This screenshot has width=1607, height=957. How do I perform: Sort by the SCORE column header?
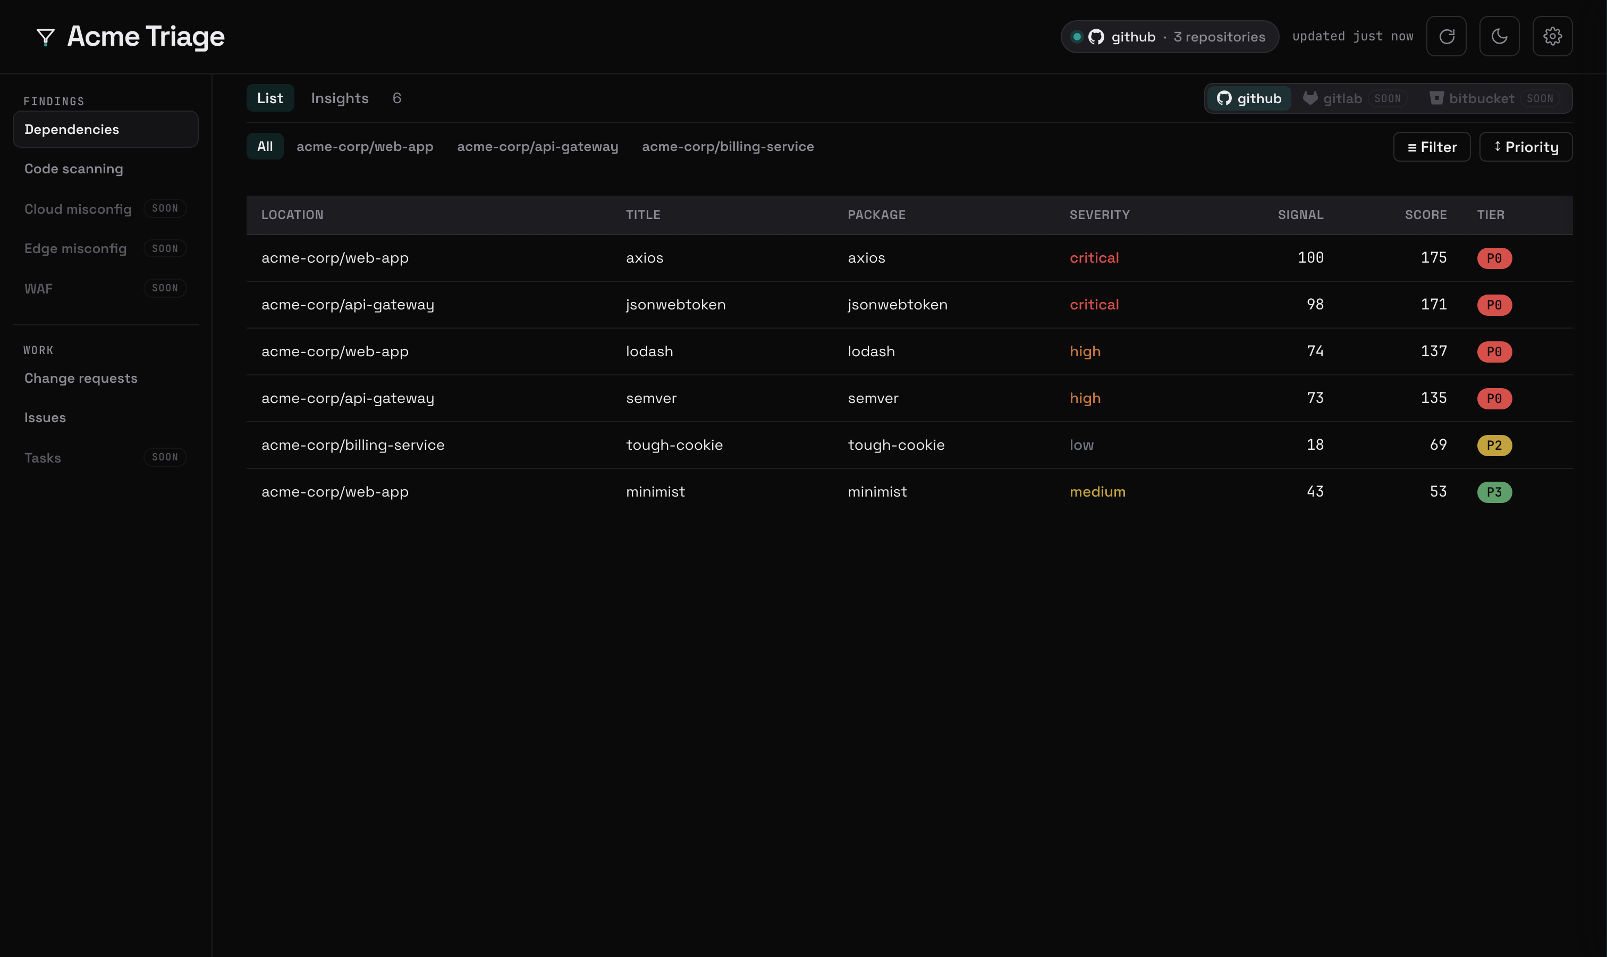click(1425, 215)
